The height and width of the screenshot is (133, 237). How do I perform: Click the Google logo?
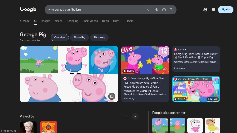[28, 9]
